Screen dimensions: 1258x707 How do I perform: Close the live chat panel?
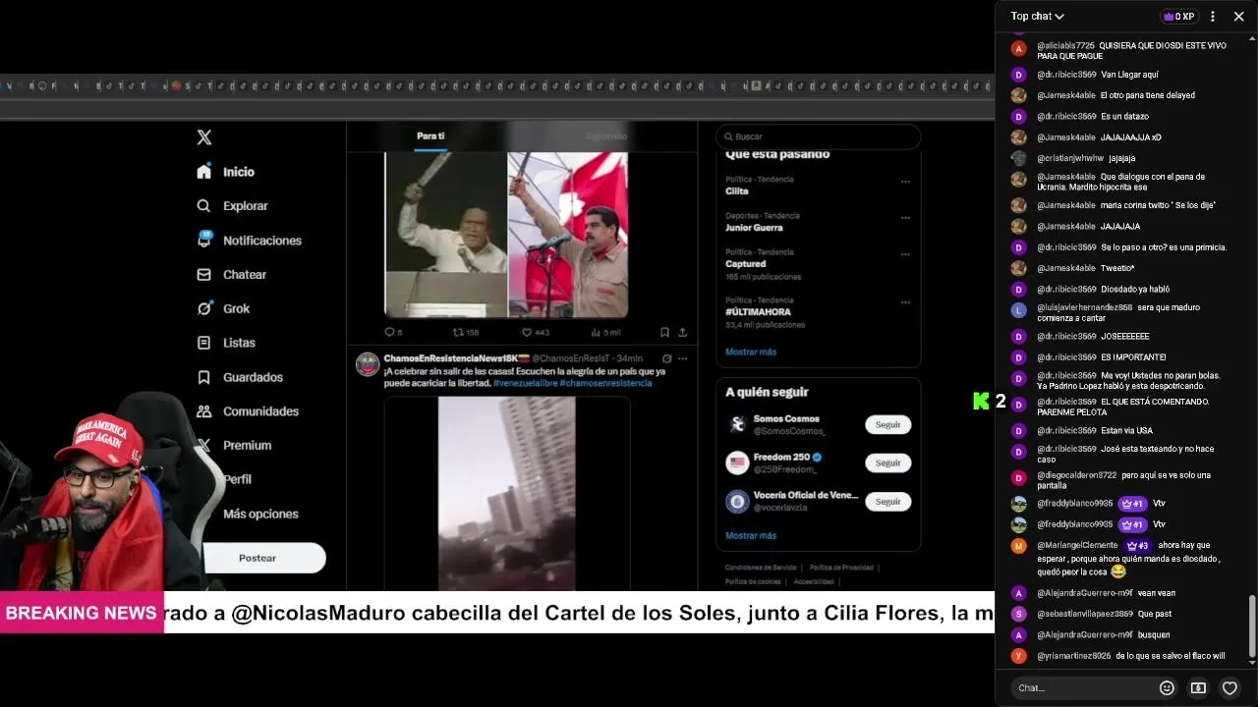pos(1238,17)
